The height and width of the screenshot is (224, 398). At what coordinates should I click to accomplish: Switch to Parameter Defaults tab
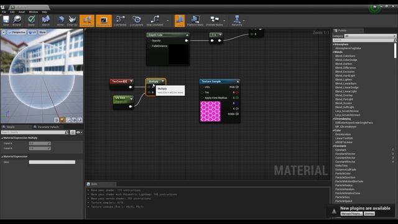[x=48, y=127]
